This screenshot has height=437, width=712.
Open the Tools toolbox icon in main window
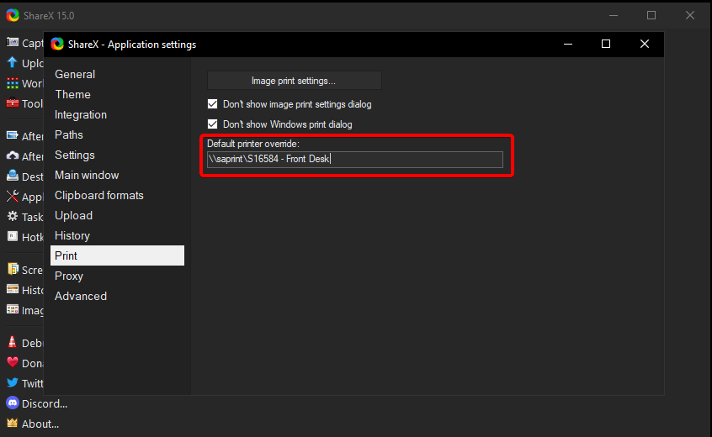pos(13,103)
